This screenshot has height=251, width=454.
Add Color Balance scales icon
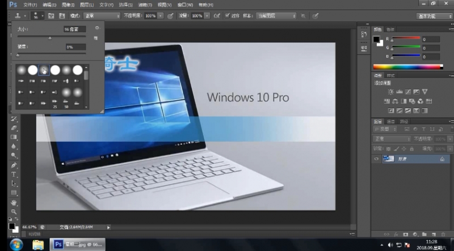[395, 101]
